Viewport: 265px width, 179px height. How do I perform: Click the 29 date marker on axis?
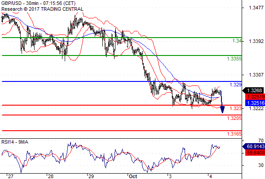[91, 176]
